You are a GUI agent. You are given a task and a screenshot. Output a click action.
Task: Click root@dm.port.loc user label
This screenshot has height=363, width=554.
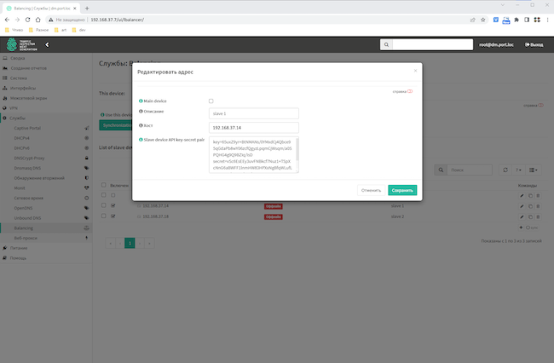(496, 45)
